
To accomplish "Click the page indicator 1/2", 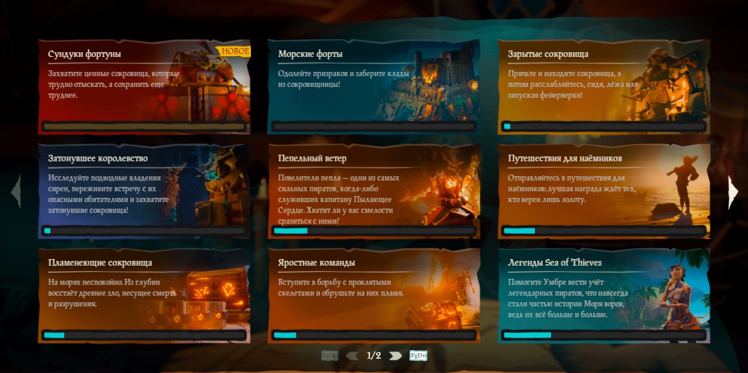I will 373,356.
